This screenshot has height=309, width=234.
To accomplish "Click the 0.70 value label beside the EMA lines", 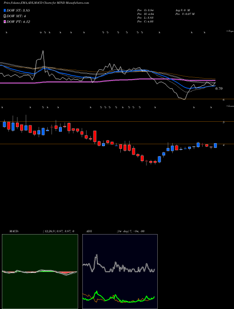I will pos(219,88).
